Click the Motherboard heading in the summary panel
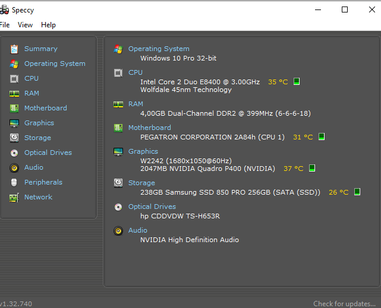Screen dimensions: 381x308 click(149, 128)
